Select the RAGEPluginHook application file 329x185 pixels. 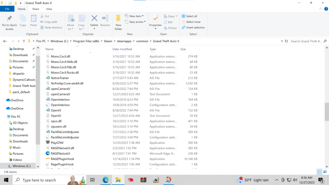pos(62,159)
